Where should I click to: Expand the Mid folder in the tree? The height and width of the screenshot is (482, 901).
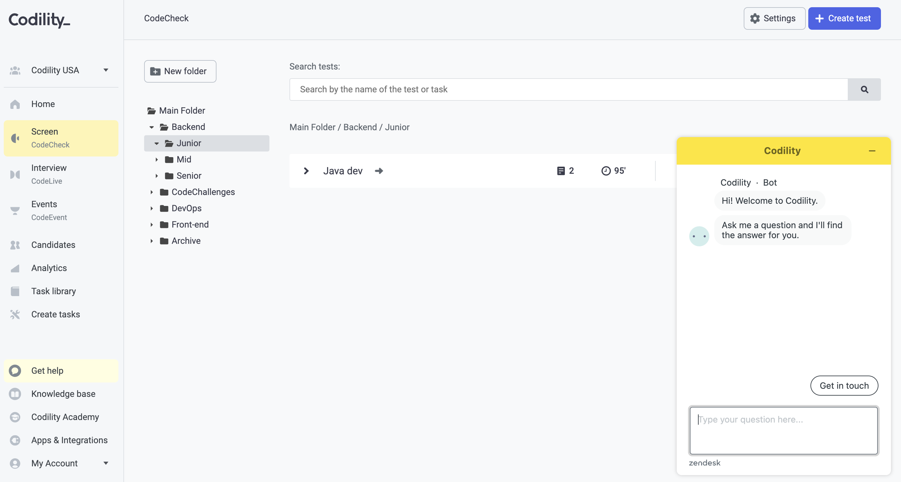click(157, 159)
